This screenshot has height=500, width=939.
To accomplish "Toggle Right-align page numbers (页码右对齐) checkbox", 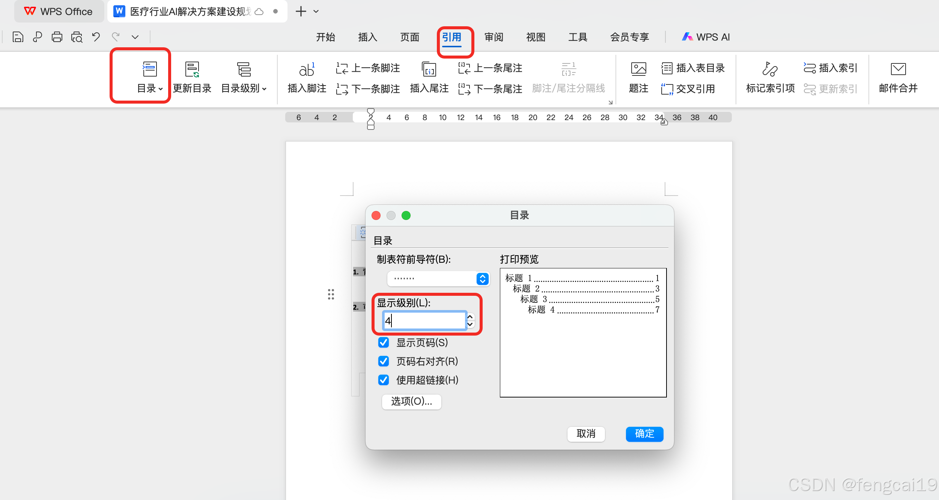I will pyautogui.click(x=384, y=361).
